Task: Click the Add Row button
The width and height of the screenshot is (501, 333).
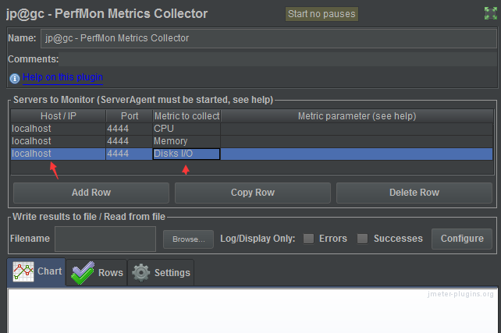Action: pos(91,193)
